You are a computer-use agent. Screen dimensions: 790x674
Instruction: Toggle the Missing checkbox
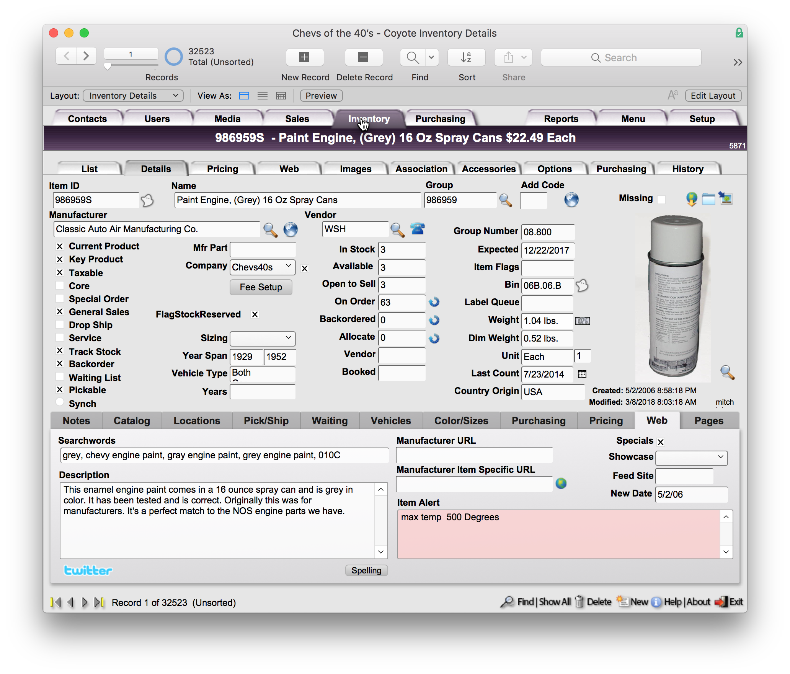point(661,199)
